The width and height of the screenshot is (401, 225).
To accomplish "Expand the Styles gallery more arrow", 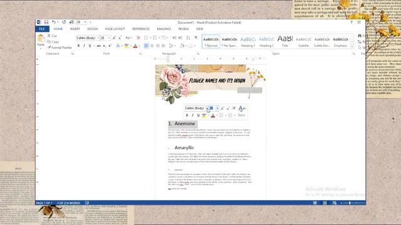I will click(x=352, y=47).
